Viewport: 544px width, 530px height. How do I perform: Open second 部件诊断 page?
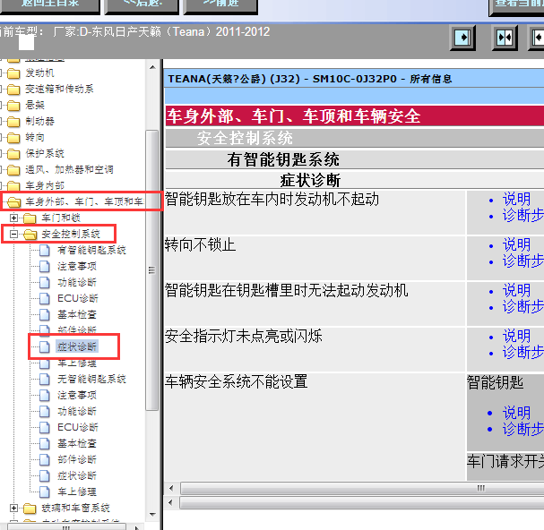pyautogui.click(x=77, y=459)
